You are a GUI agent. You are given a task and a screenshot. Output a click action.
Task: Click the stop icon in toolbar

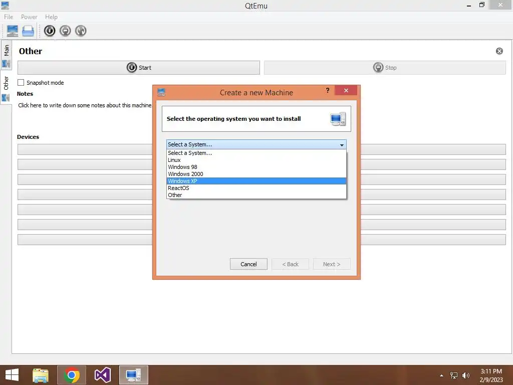pos(65,31)
